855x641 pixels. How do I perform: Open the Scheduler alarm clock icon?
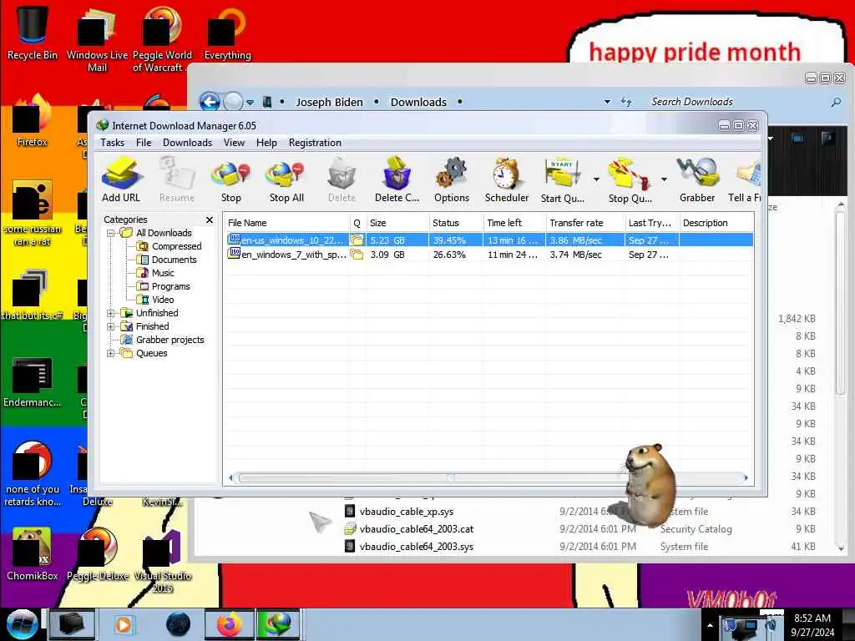(507, 180)
